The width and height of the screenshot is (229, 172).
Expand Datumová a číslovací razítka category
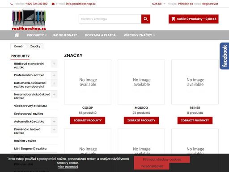[x=54, y=83]
